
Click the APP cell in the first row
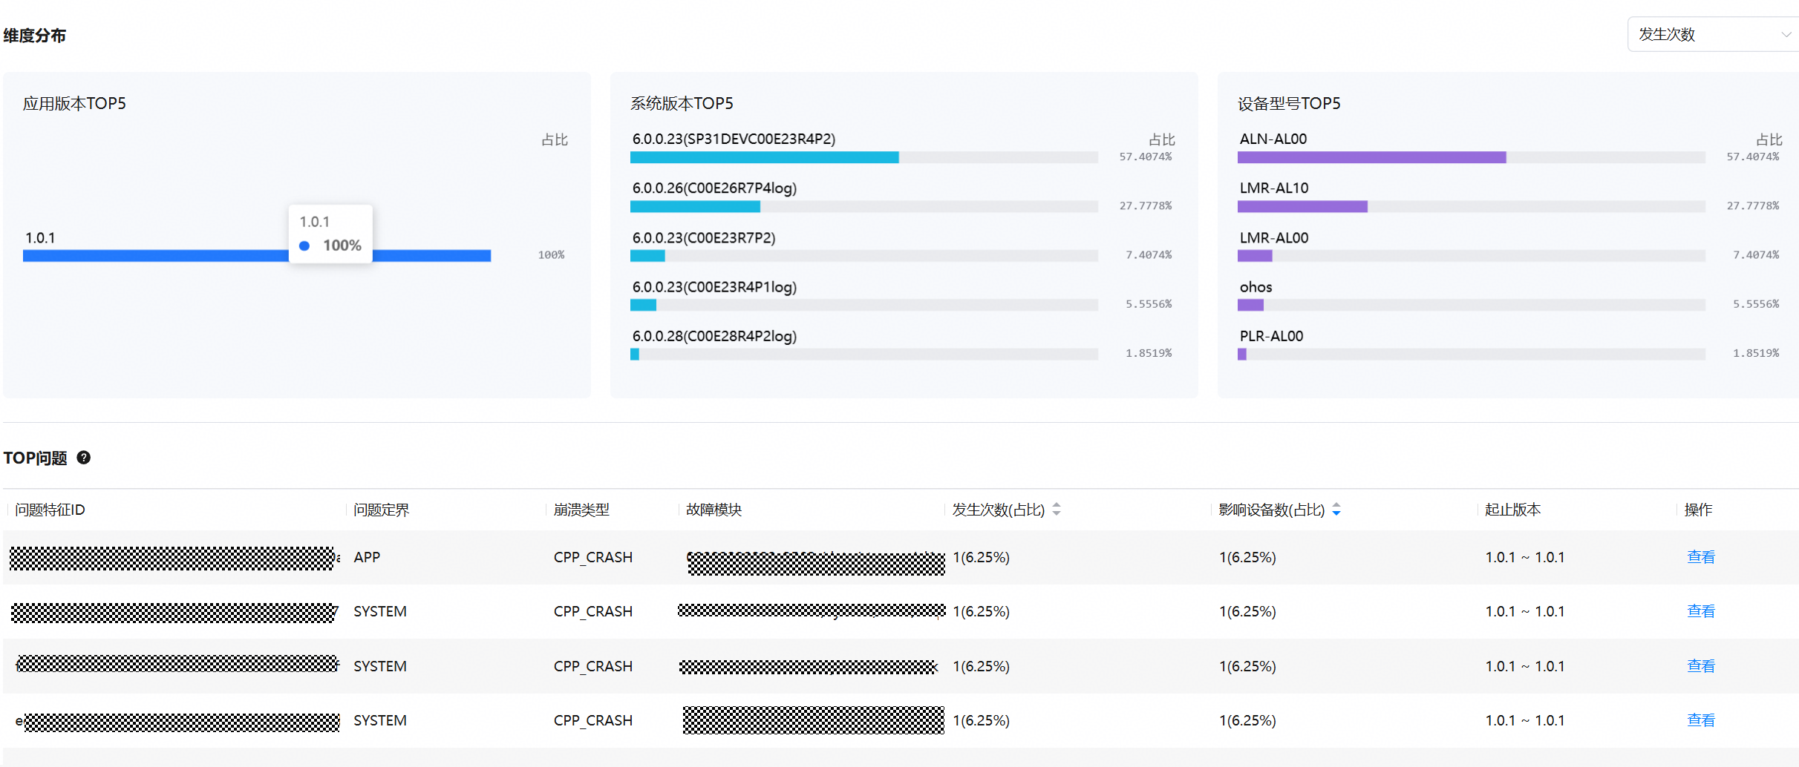(367, 557)
